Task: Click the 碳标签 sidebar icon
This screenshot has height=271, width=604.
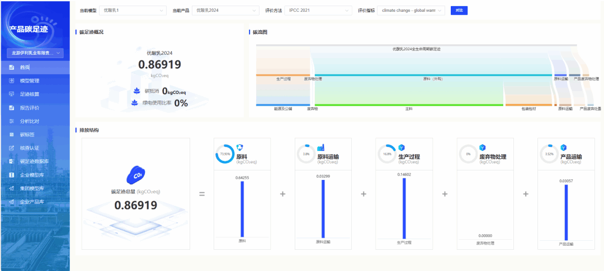Action: 12,134
